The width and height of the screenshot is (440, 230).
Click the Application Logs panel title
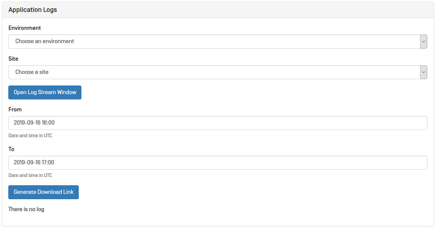(x=33, y=10)
